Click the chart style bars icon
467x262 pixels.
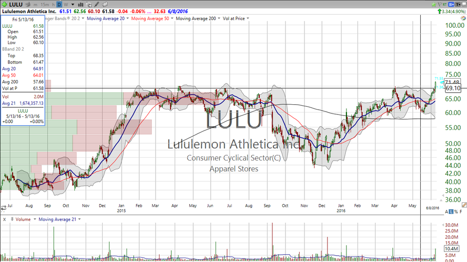(x=80, y=4)
